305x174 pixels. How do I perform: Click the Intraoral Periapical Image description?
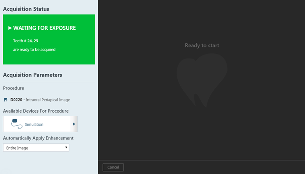[49, 100]
